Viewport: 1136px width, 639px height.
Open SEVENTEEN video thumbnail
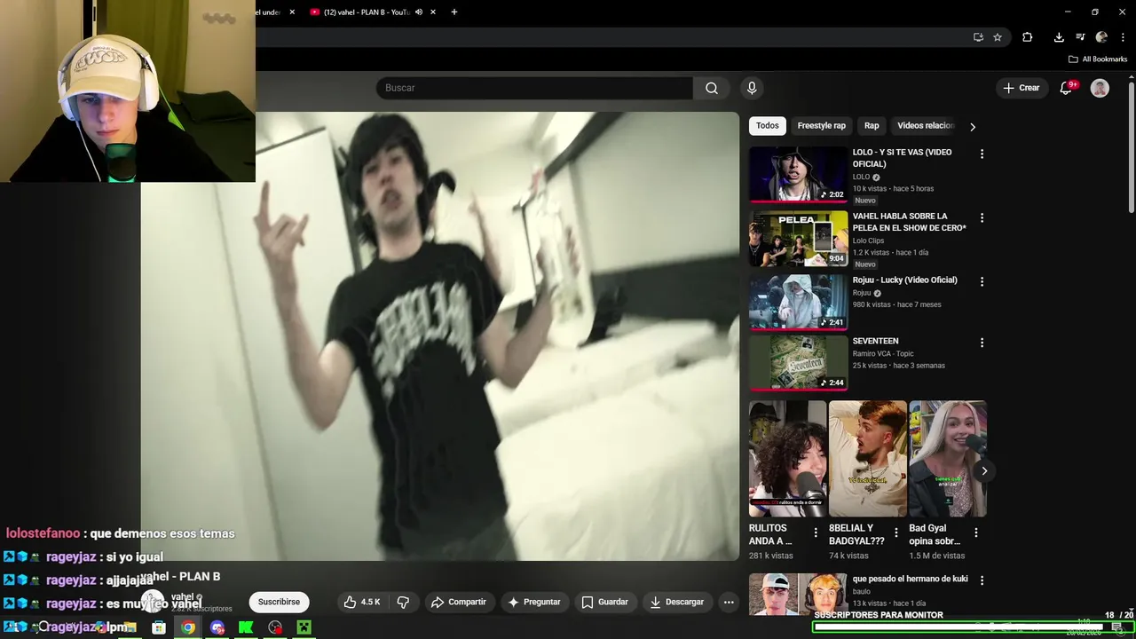point(798,363)
